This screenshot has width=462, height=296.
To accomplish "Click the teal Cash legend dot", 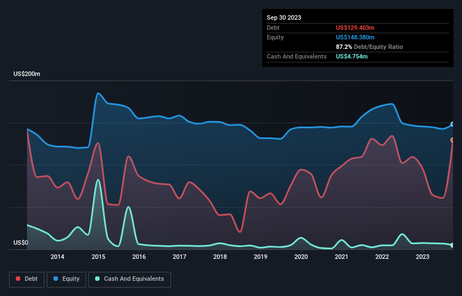I will point(97,279).
